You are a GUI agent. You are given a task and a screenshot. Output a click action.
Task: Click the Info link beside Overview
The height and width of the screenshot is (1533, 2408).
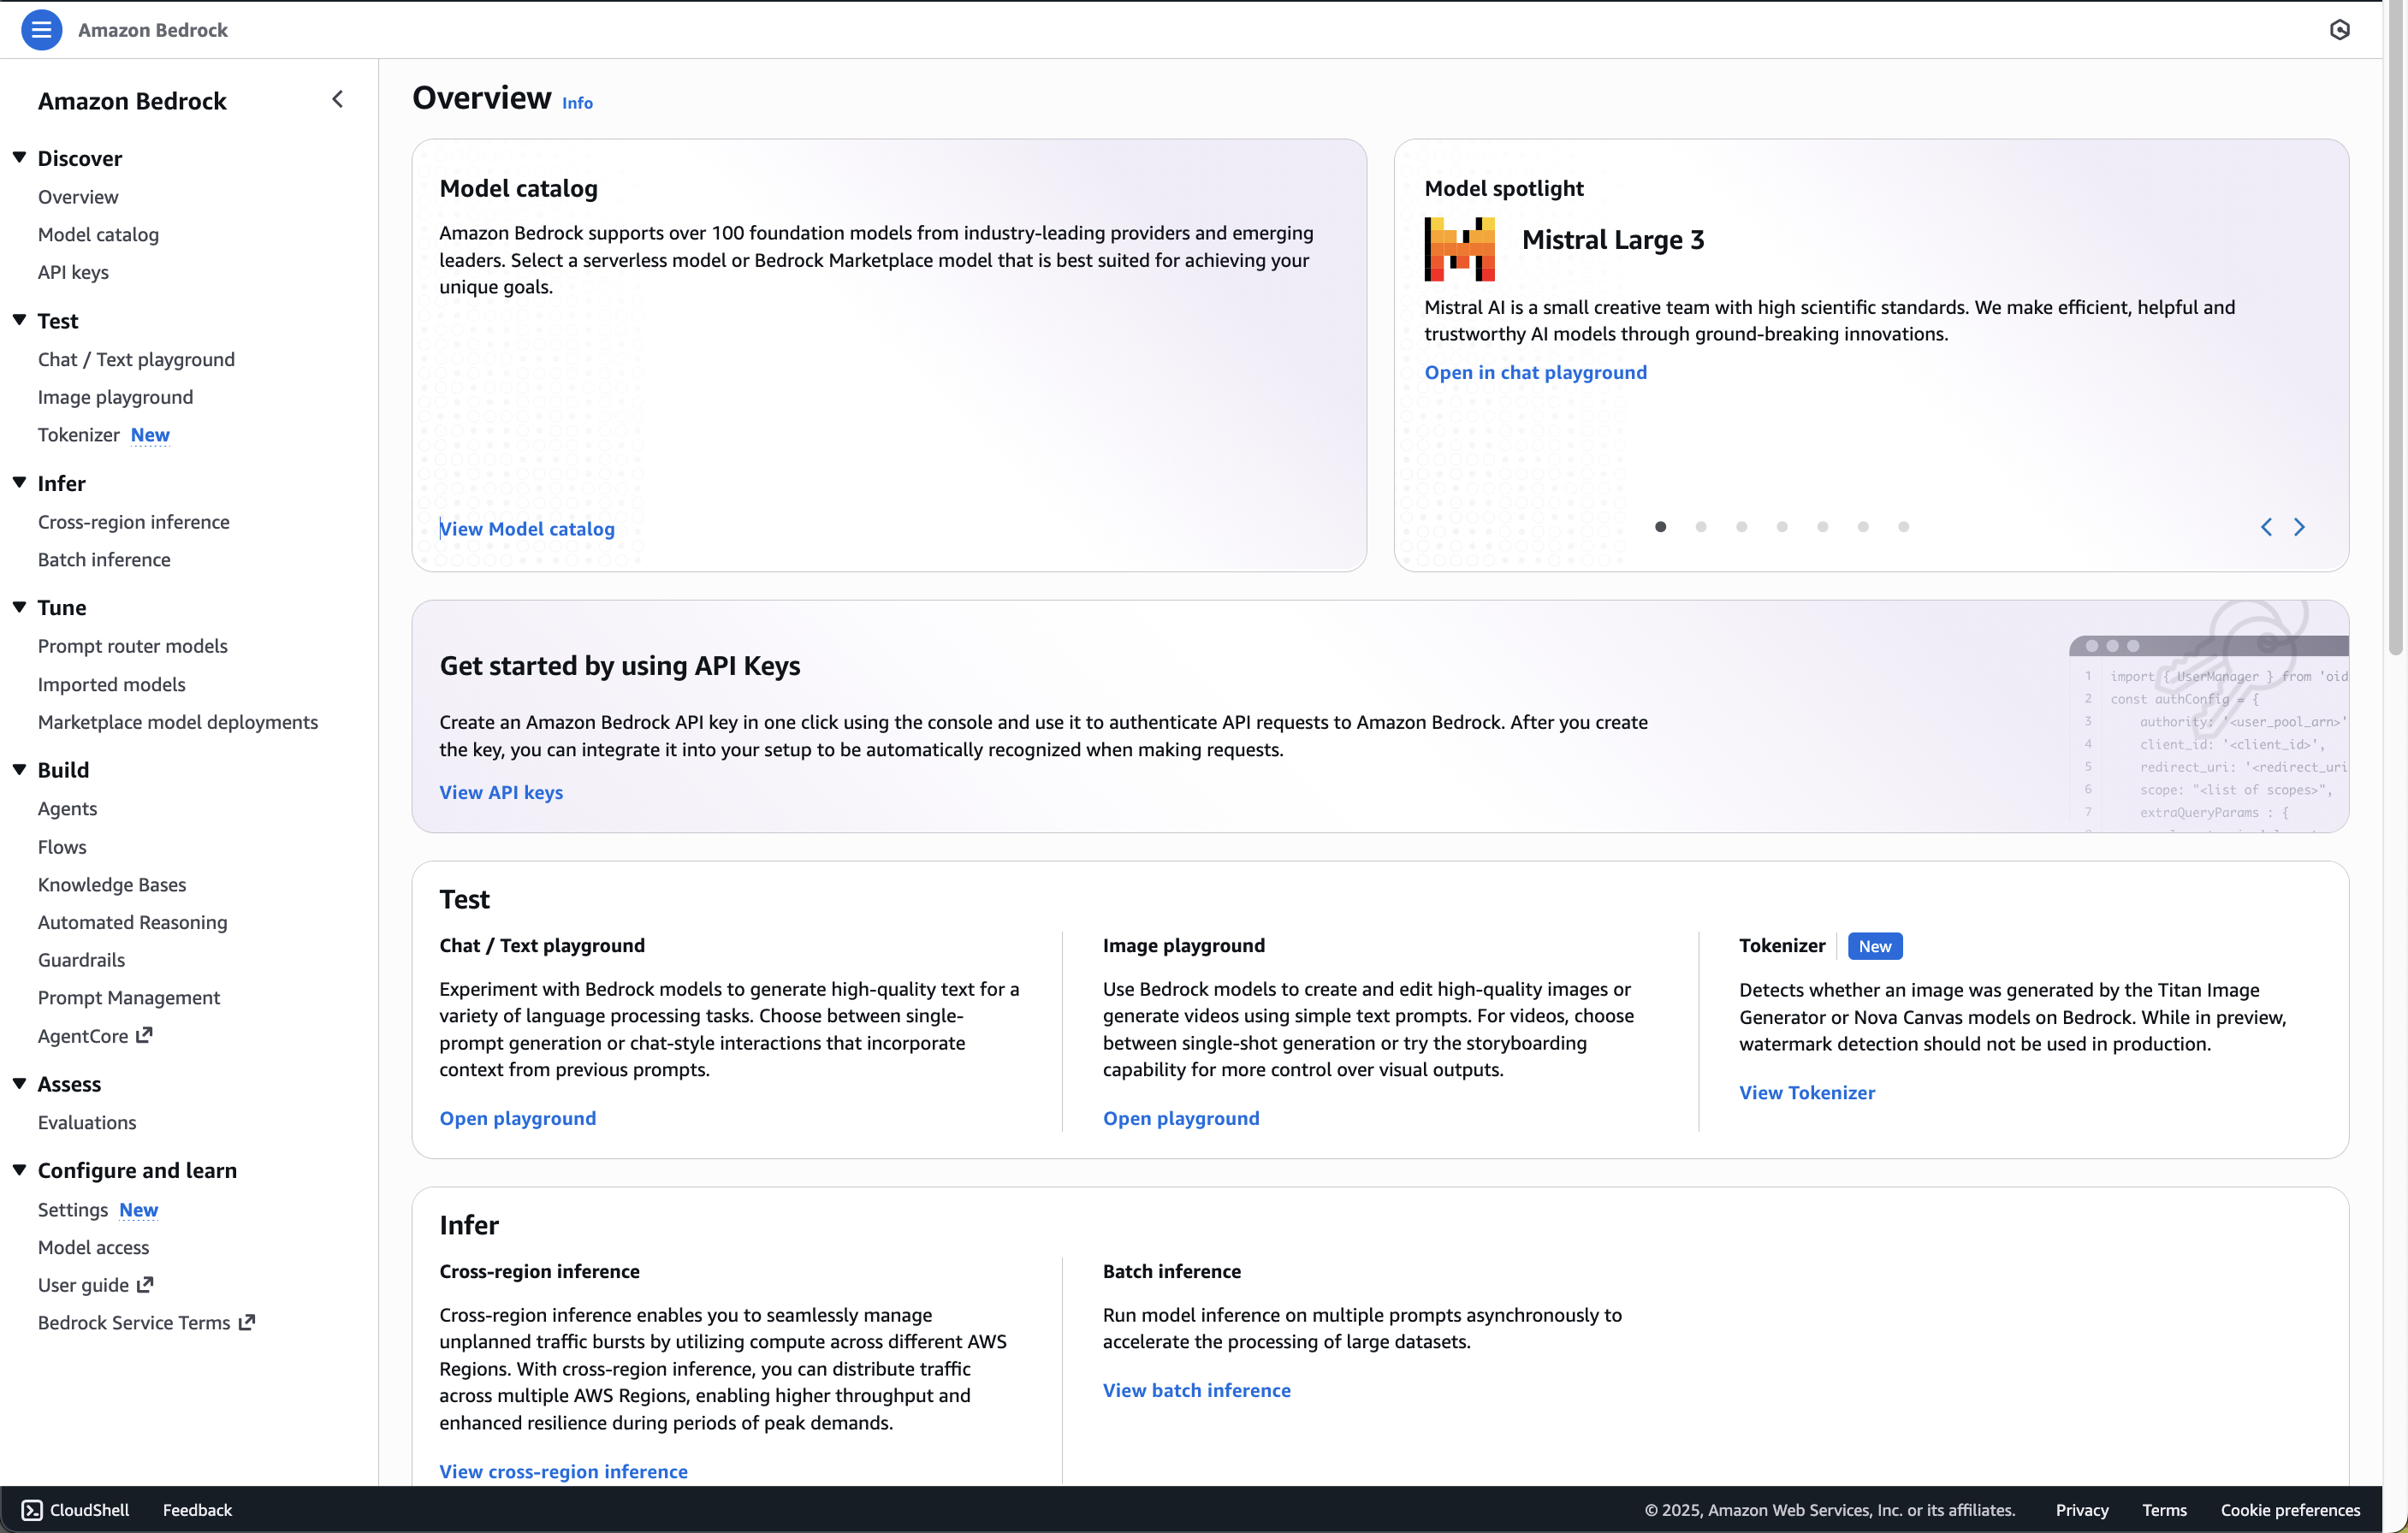pyautogui.click(x=577, y=103)
